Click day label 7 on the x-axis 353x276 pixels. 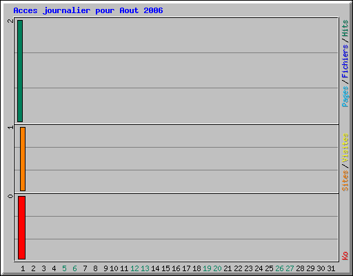[x=85, y=268]
